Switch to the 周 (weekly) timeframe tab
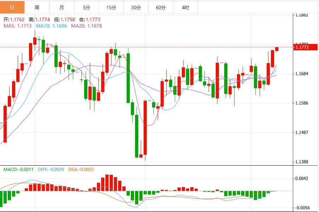The width and height of the screenshot is (319, 212). click(36, 6)
